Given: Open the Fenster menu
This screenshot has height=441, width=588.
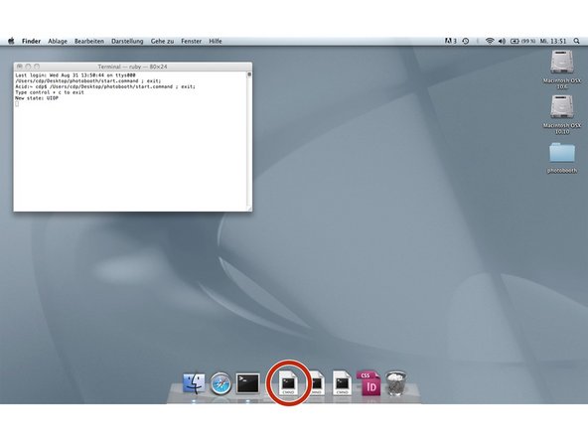Looking at the screenshot, I should pyautogui.click(x=192, y=42).
